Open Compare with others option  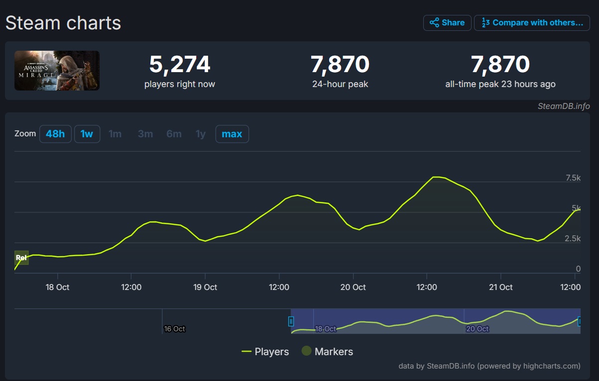coord(532,23)
